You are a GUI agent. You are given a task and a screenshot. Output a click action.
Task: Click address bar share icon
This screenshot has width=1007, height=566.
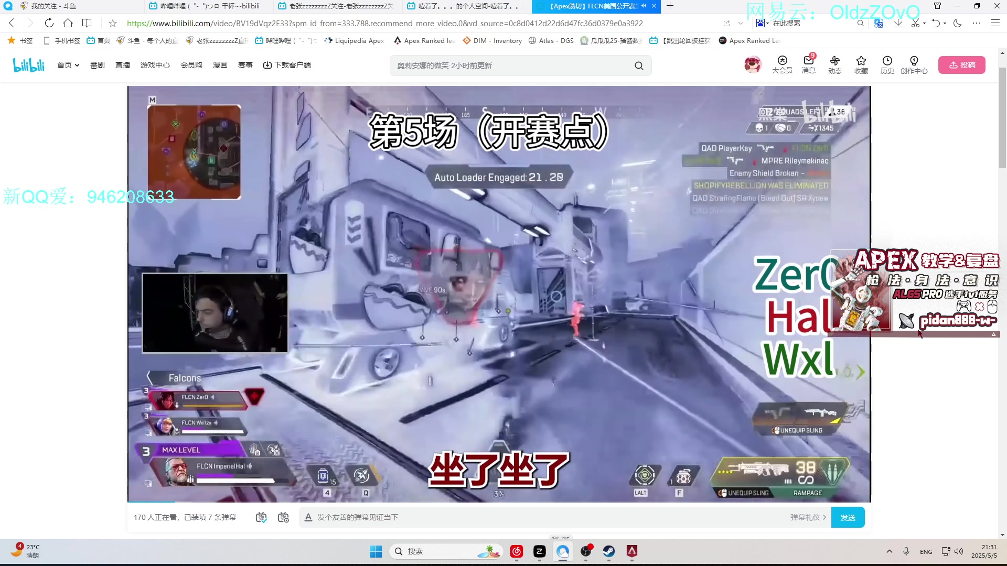[x=726, y=23]
